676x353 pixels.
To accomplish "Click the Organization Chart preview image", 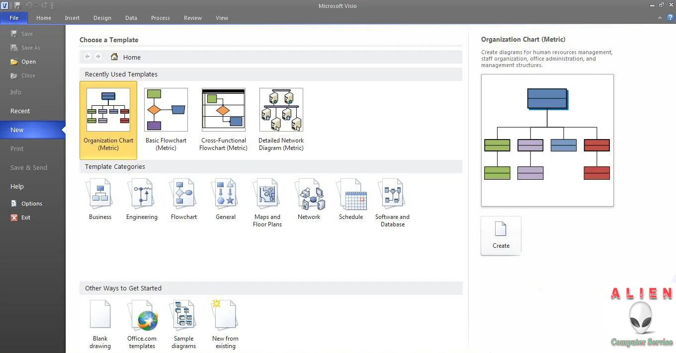I will [547, 140].
